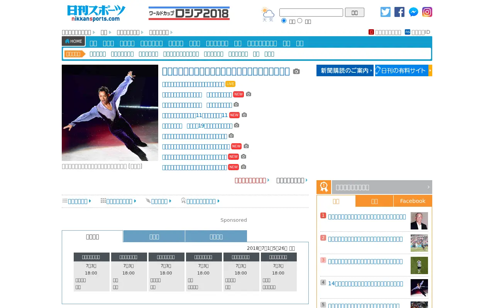
Task: Click the nikkansports.com logo
Action: [96, 13]
